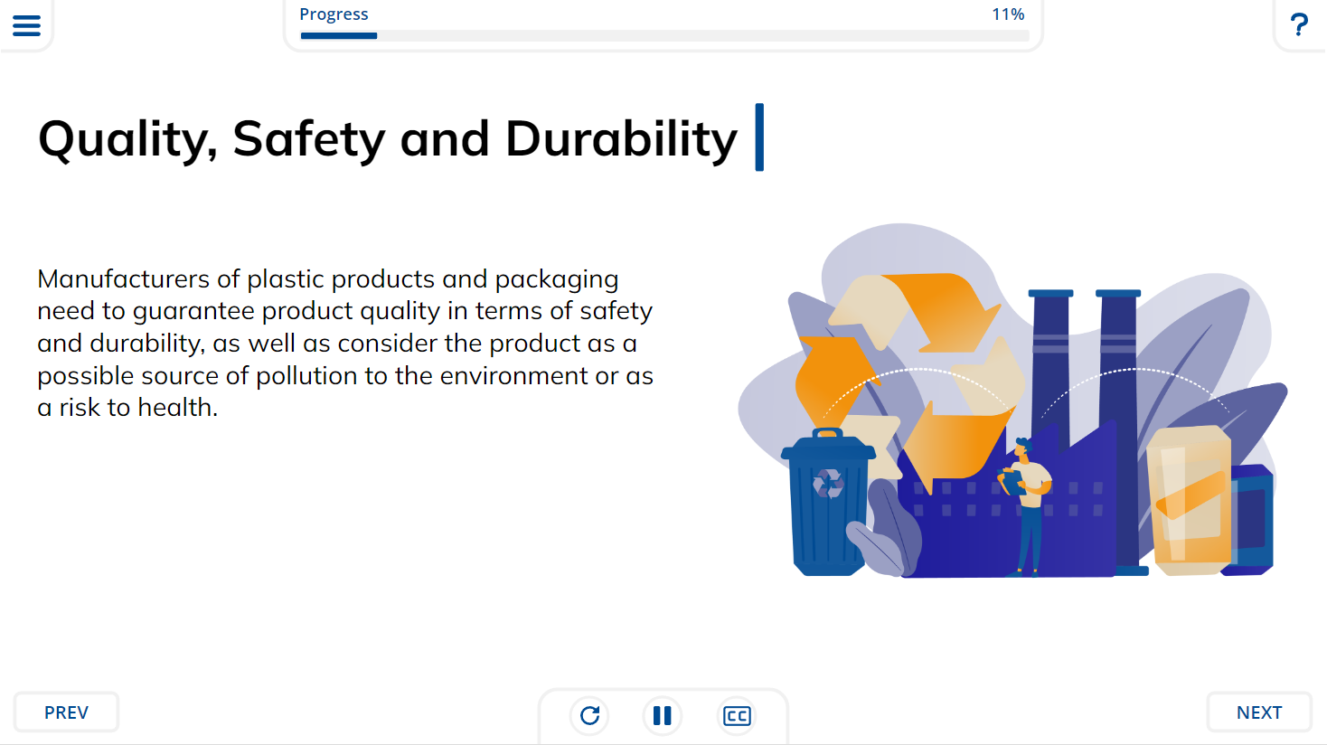Click the paragraph about plastic product manufacturers

point(345,343)
